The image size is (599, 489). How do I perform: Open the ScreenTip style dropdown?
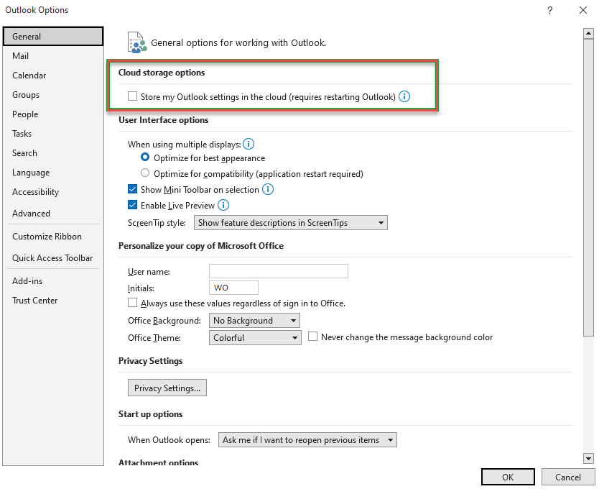coord(290,223)
